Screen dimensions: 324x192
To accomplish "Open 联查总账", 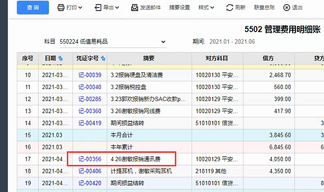I will click(x=264, y=8).
